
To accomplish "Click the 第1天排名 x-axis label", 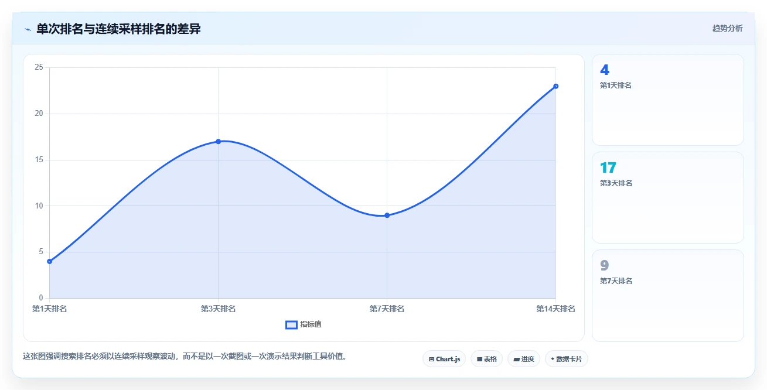I will (49, 309).
